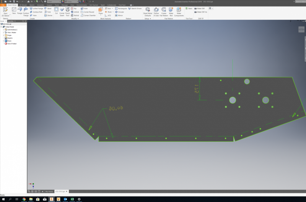Select the Sketch Driven pattern tool

[x=135, y=8]
